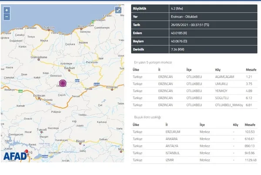Select distance value 1129.48
The width and height of the screenshot is (261, 175).
251,160
